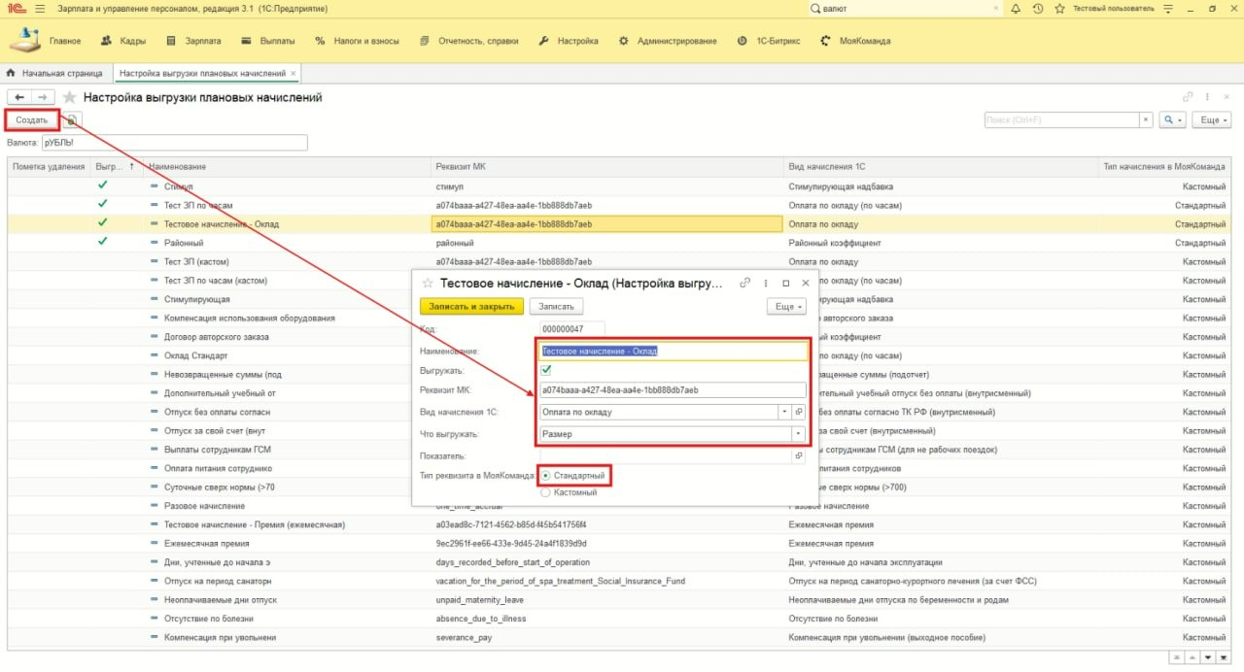Open the notifications bell icon

(1016, 9)
